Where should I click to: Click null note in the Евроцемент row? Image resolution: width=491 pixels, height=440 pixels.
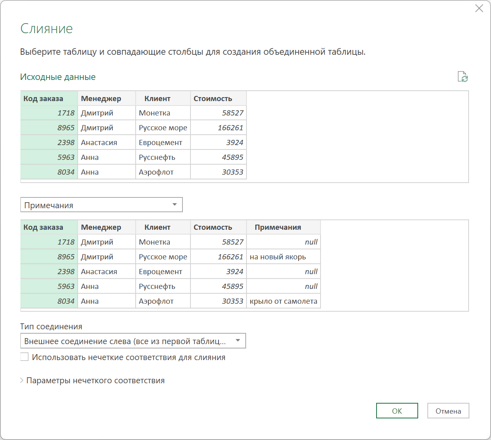tap(283, 272)
